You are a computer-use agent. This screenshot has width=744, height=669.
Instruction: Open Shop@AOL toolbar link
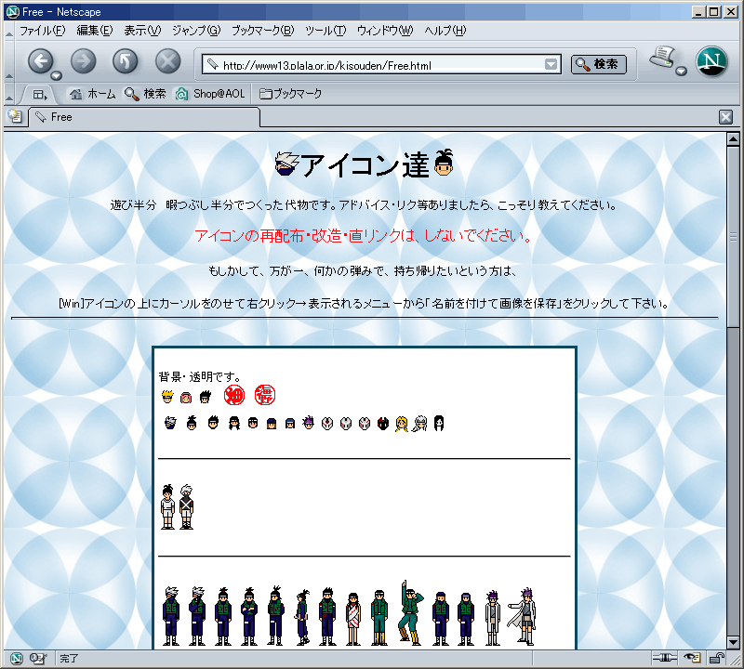click(x=210, y=94)
